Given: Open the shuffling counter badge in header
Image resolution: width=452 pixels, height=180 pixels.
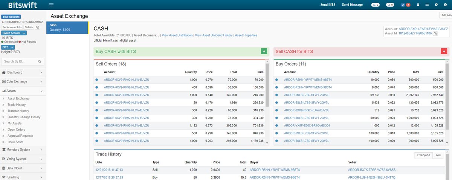Looking at the screenshot, I should coord(375,5).
